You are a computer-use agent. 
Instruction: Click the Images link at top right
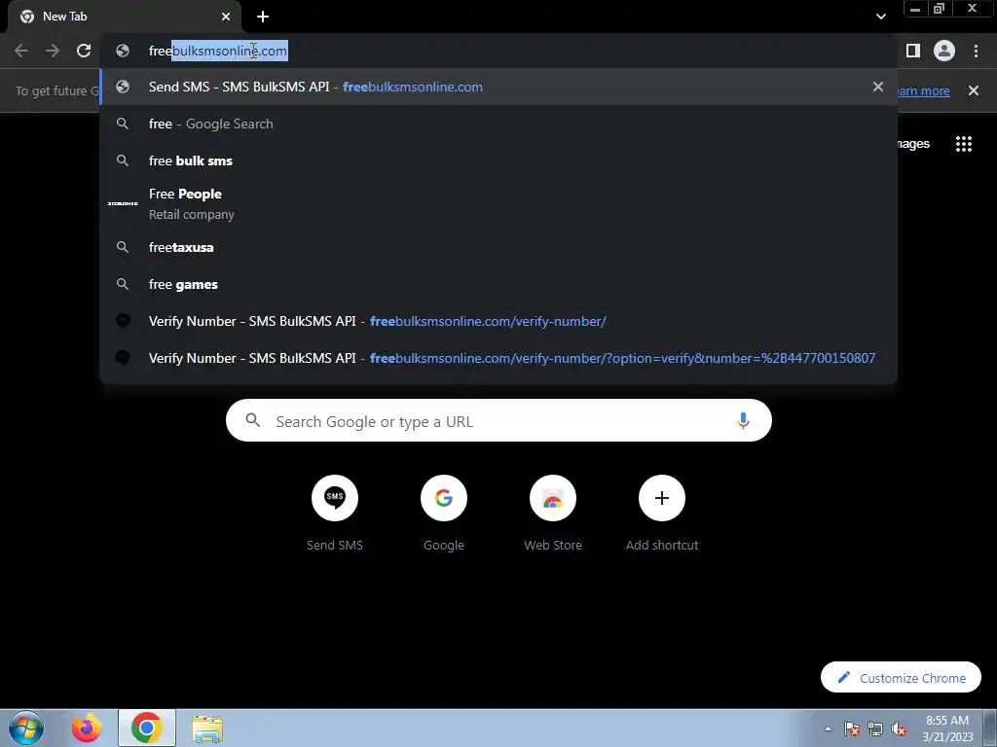coord(913,144)
